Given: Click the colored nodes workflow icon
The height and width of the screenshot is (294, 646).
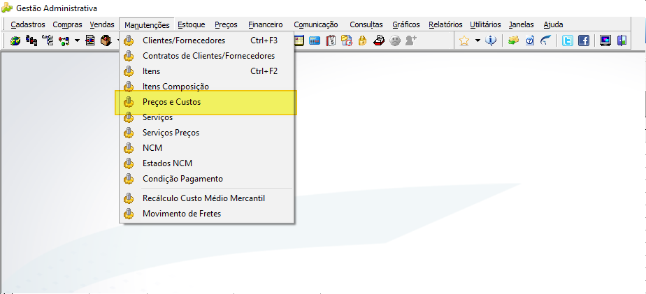Looking at the screenshot, I should point(64,41).
